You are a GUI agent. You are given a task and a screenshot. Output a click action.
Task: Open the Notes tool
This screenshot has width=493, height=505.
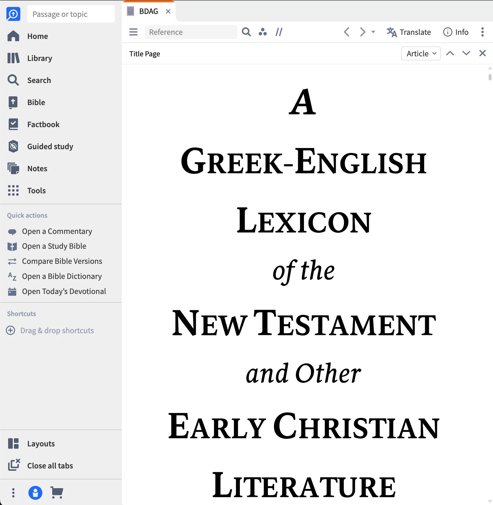pyautogui.click(x=37, y=168)
